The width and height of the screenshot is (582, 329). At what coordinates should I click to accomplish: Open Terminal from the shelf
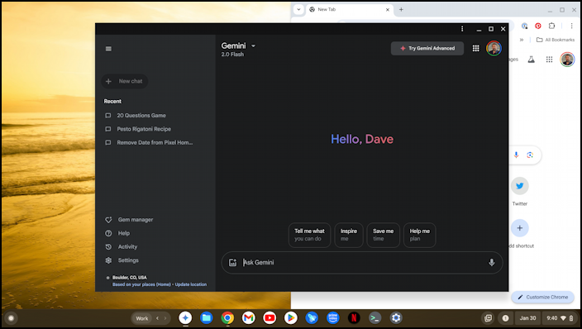click(x=374, y=318)
